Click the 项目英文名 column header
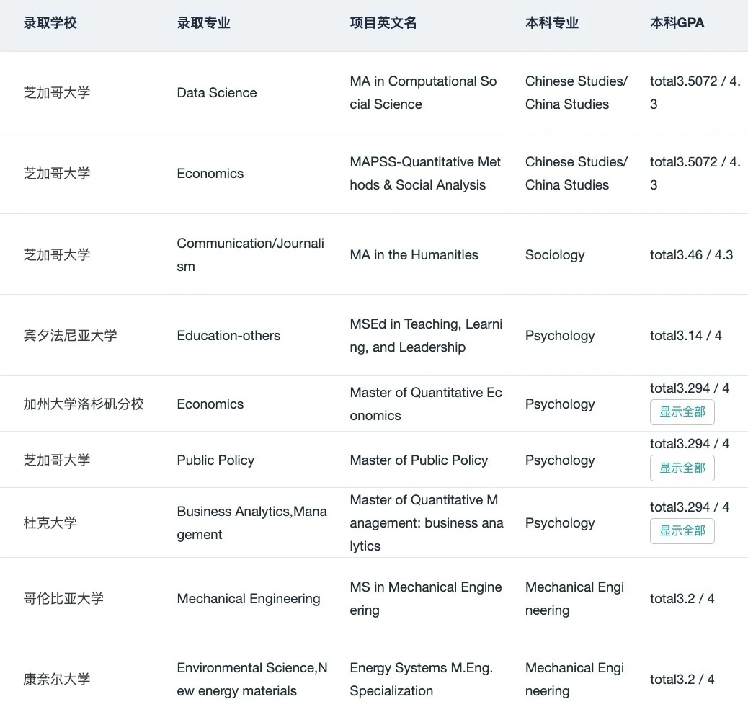Image resolution: width=748 pixels, height=712 pixels. click(383, 23)
